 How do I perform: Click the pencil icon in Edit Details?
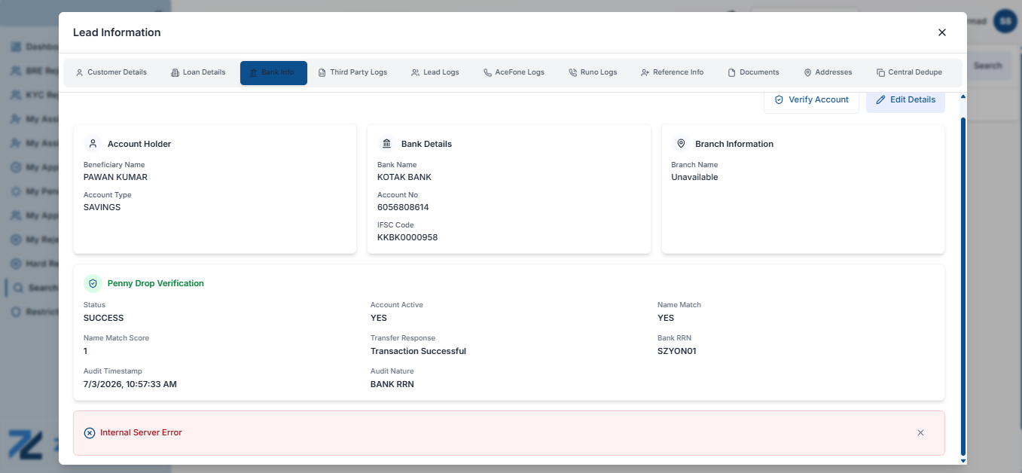pos(880,100)
